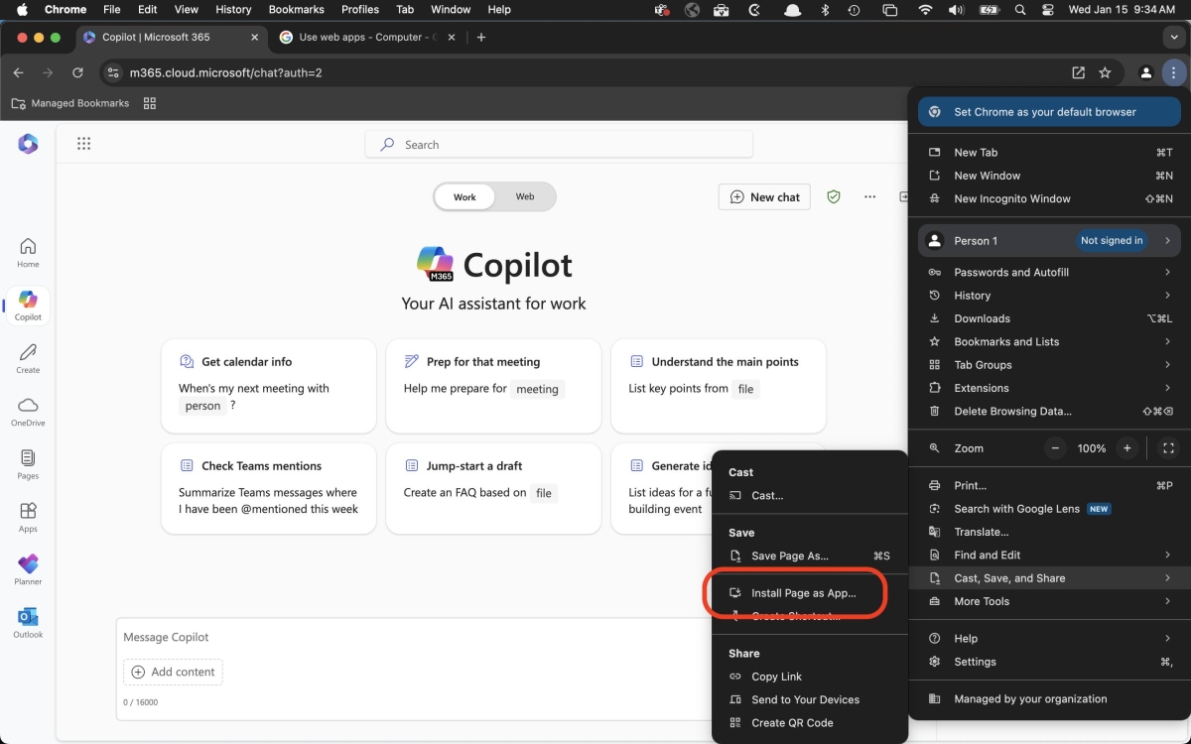The width and height of the screenshot is (1191, 744).
Task: Switch to the Work mode toggle
Action: [x=464, y=196]
